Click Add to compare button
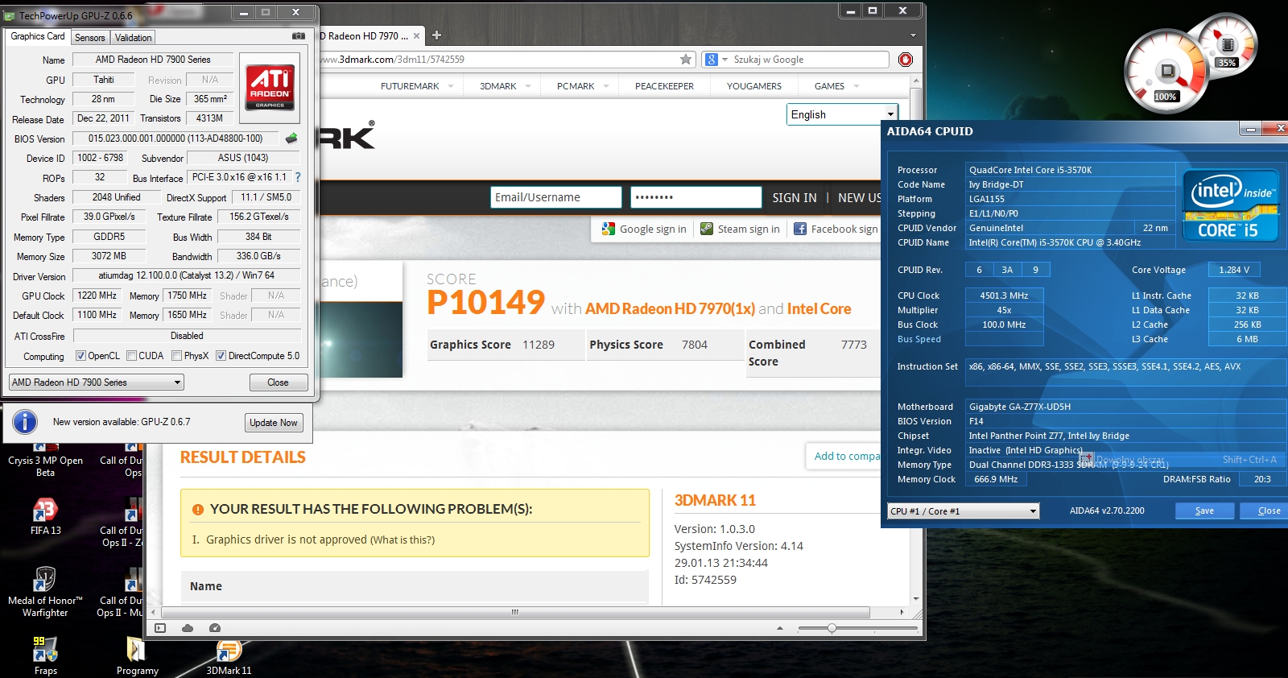The height and width of the screenshot is (678, 1288). coord(844,456)
